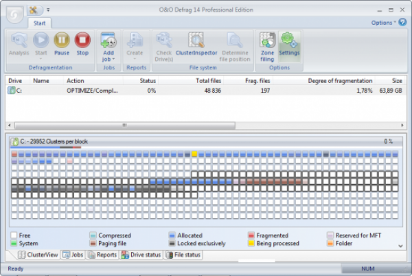Click the scroll right arrow
412x276 pixels.
[402, 125]
